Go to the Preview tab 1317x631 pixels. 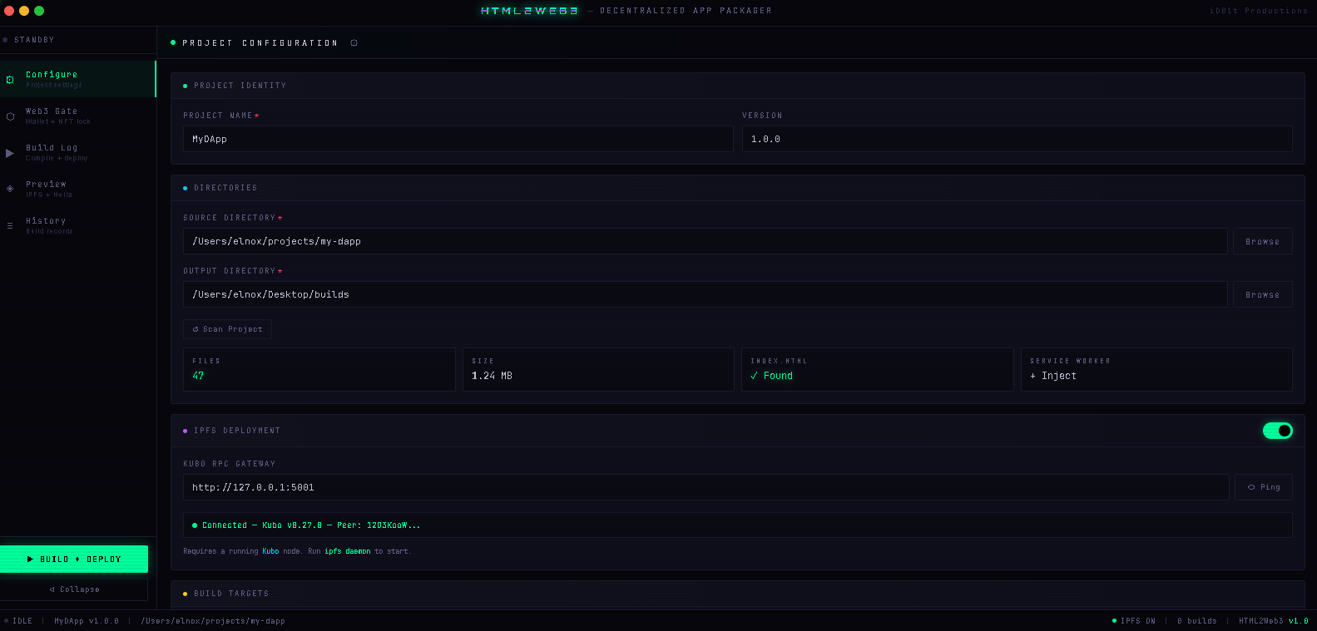[46, 189]
